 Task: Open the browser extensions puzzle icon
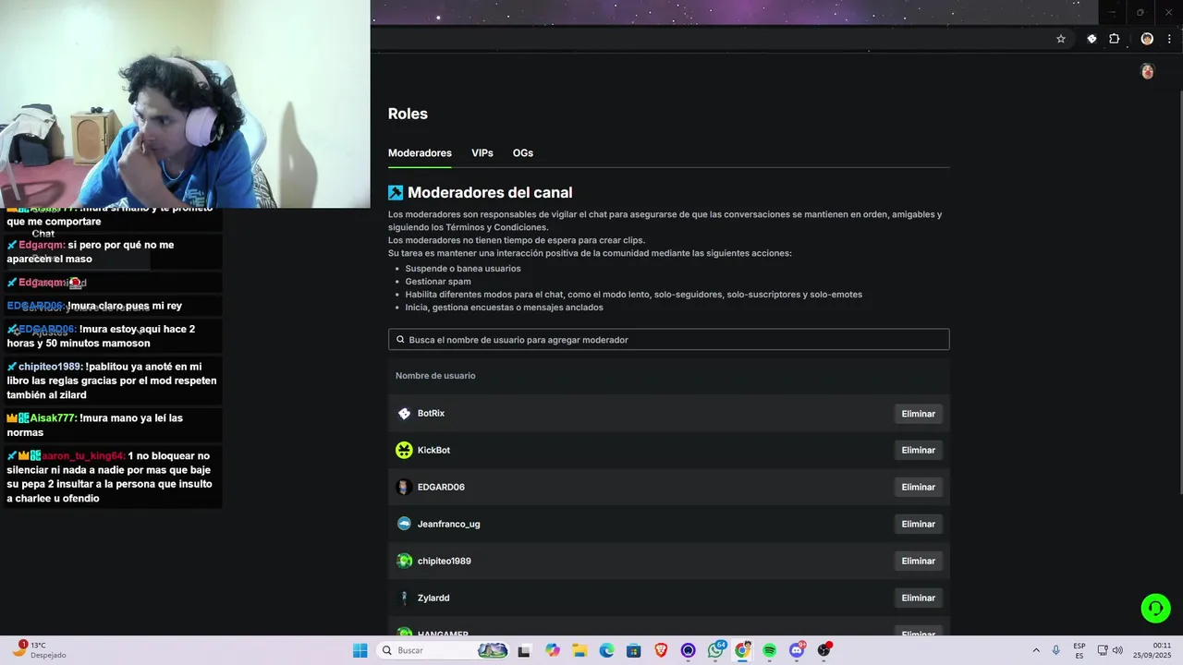[x=1115, y=39]
